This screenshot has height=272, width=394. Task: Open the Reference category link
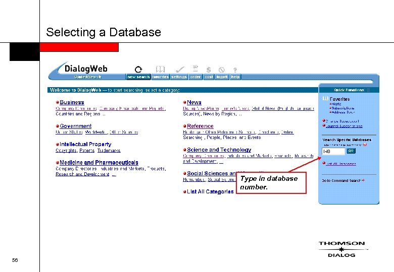(200, 126)
